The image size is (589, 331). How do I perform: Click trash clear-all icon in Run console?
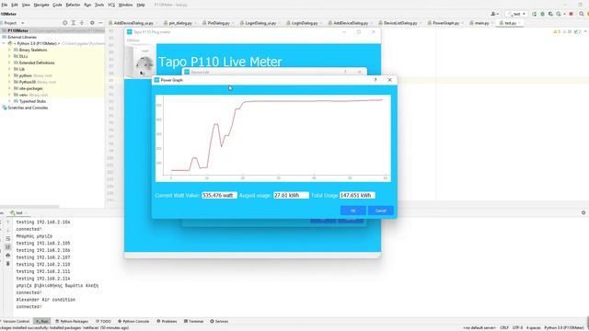[8, 264]
